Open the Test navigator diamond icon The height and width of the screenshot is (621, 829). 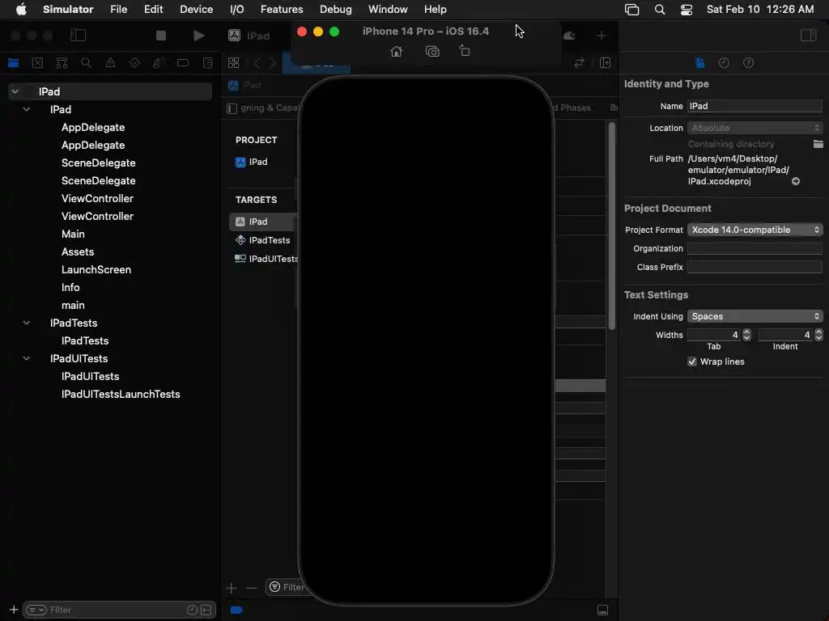[135, 63]
